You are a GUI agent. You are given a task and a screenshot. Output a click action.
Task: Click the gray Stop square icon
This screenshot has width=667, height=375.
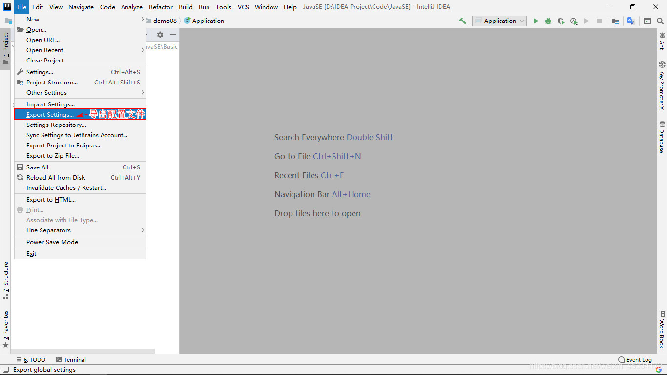click(599, 21)
